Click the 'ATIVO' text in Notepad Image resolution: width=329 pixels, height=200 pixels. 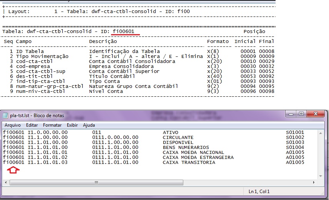click(x=170, y=132)
